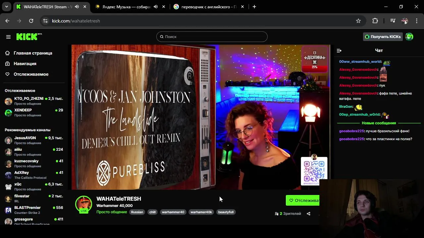Open fiivestar recommended channel
This screenshot has width=424, height=238.
coord(34,198)
